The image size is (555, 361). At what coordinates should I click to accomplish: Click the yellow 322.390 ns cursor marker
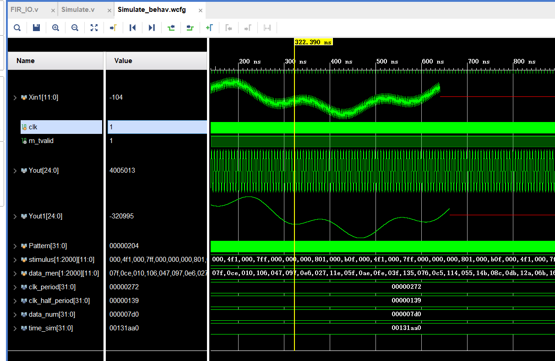313,42
